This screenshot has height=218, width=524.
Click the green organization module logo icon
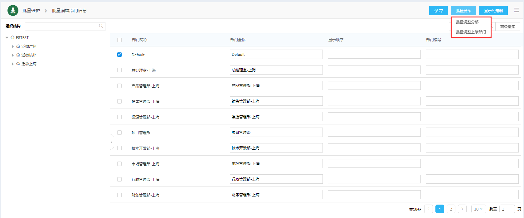coord(13,11)
